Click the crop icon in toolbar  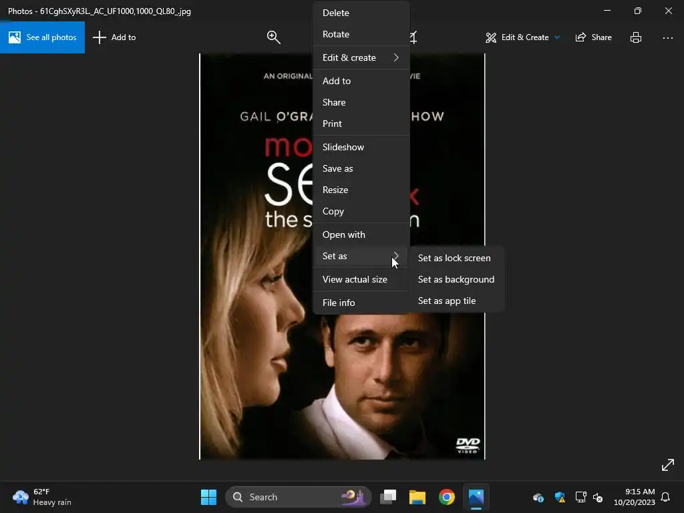(x=413, y=37)
